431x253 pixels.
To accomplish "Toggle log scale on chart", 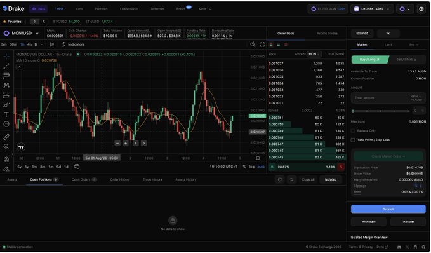I will pos(252,167).
